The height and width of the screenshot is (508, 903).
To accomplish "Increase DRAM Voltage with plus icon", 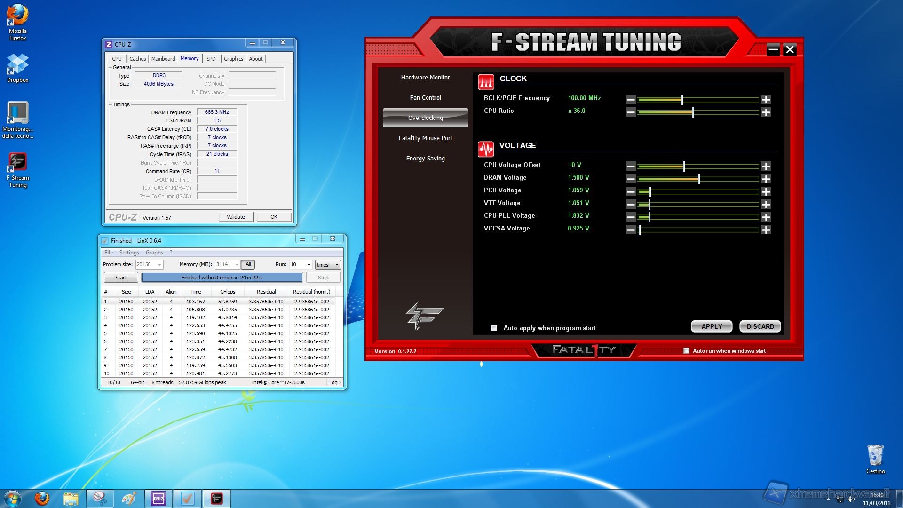I will point(766,179).
